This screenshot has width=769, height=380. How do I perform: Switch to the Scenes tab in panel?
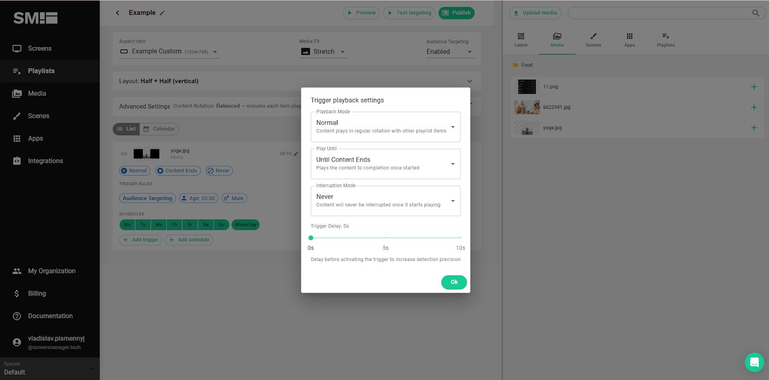593,40
